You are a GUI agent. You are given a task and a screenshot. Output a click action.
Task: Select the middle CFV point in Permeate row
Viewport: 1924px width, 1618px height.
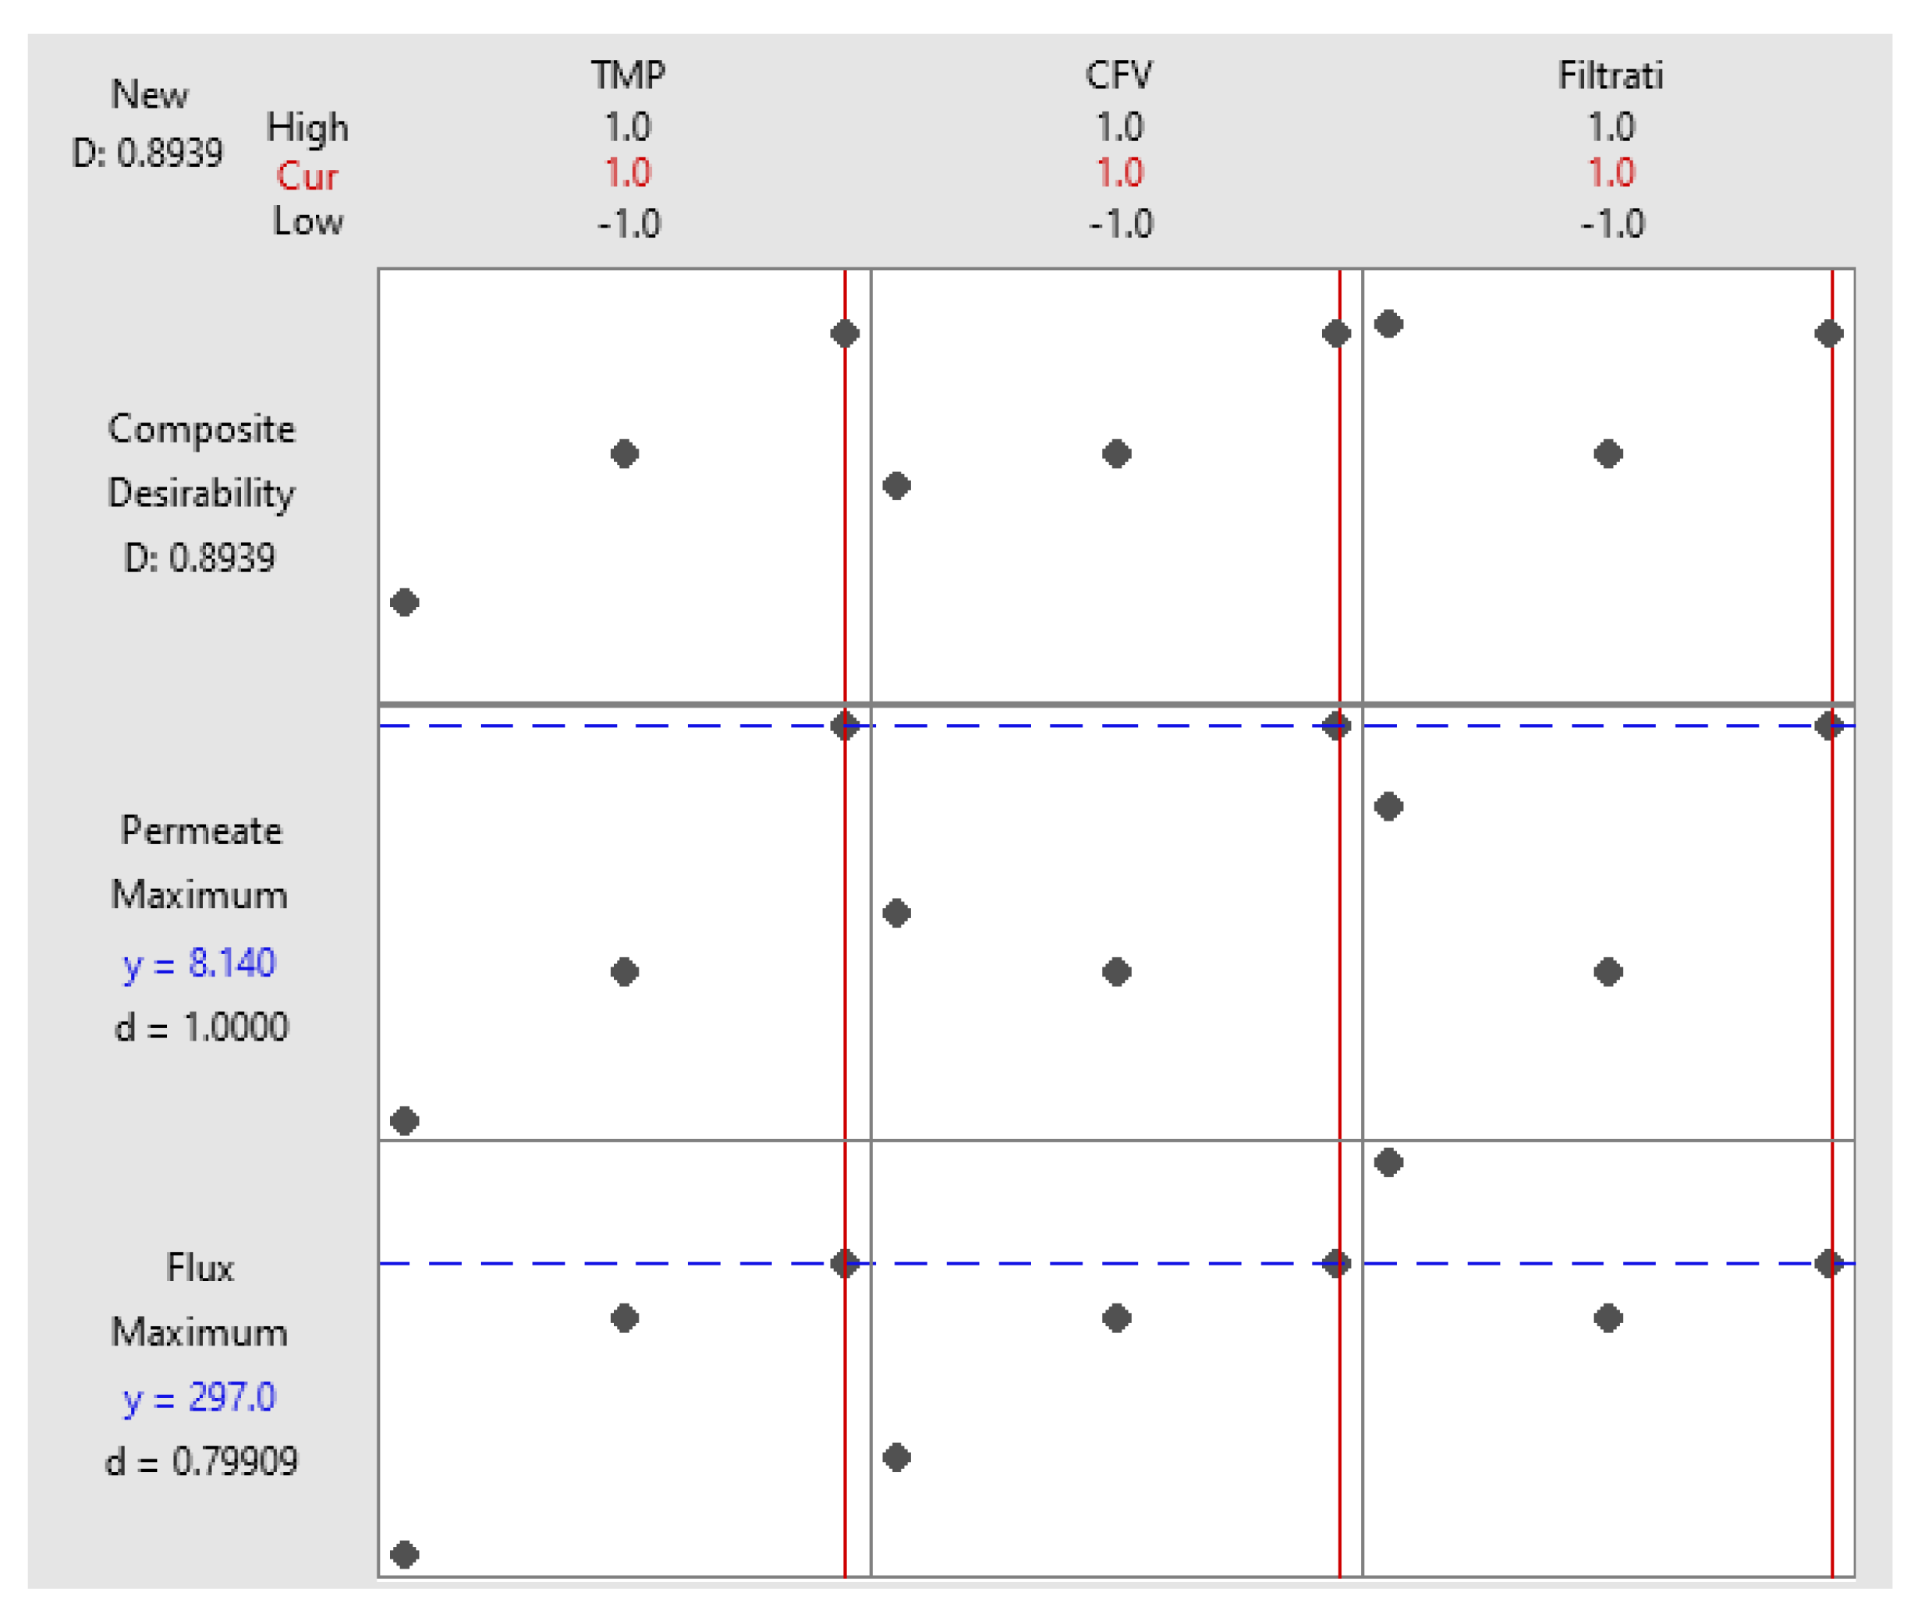(1117, 973)
